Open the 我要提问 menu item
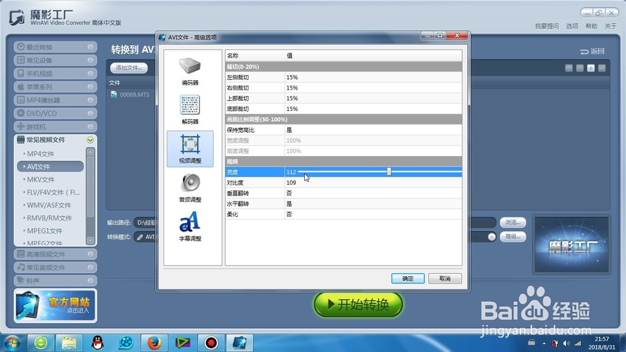626x352 pixels. tap(546, 26)
